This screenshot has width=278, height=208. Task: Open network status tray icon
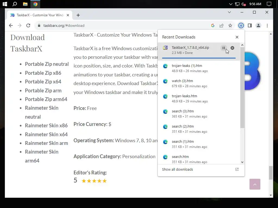237,4
